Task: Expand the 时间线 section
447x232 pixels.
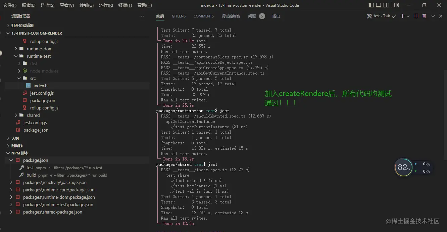Action: tap(77, 146)
